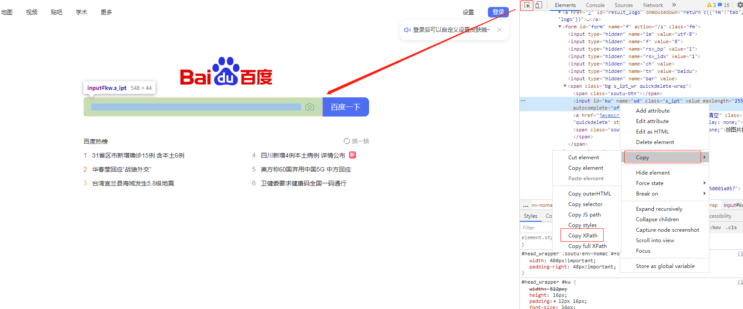The height and width of the screenshot is (309, 743).
Task: Open the Force state submenu
Action: coord(664,183)
